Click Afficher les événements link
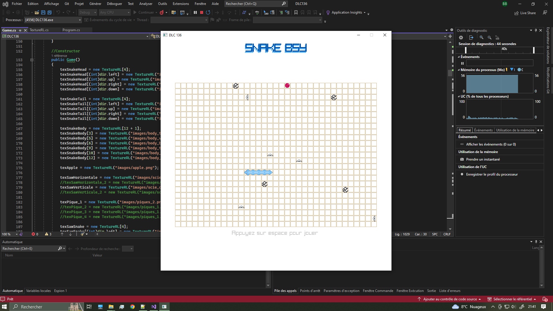Image resolution: width=553 pixels, height=311 pixels. pos(491,144)
